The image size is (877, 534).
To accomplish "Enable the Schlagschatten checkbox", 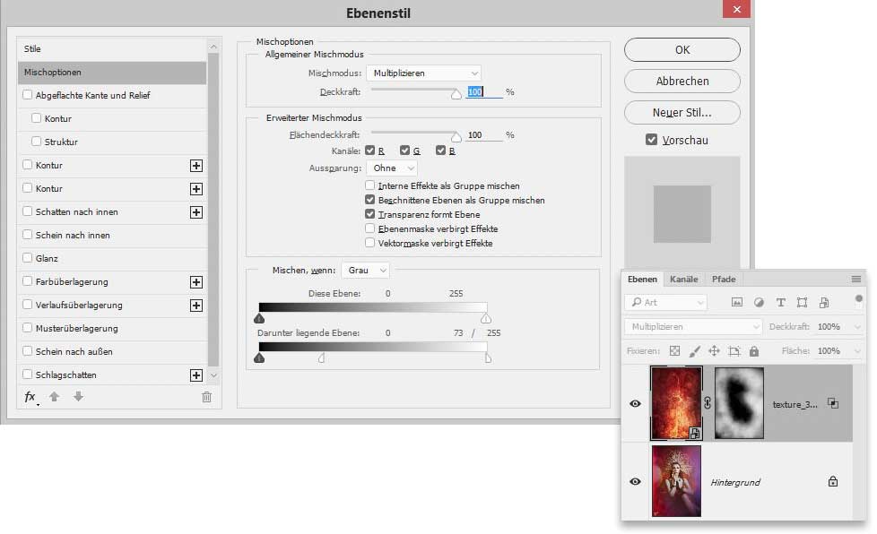I will 28,375.
